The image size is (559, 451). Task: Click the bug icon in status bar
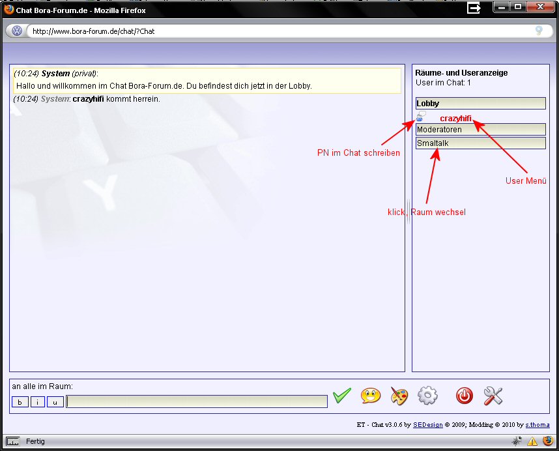tap(517, 441)
